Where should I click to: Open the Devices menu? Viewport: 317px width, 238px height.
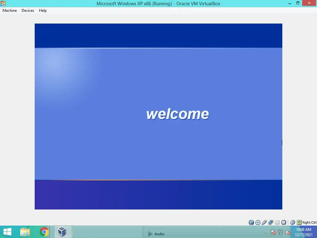[28, 11]
